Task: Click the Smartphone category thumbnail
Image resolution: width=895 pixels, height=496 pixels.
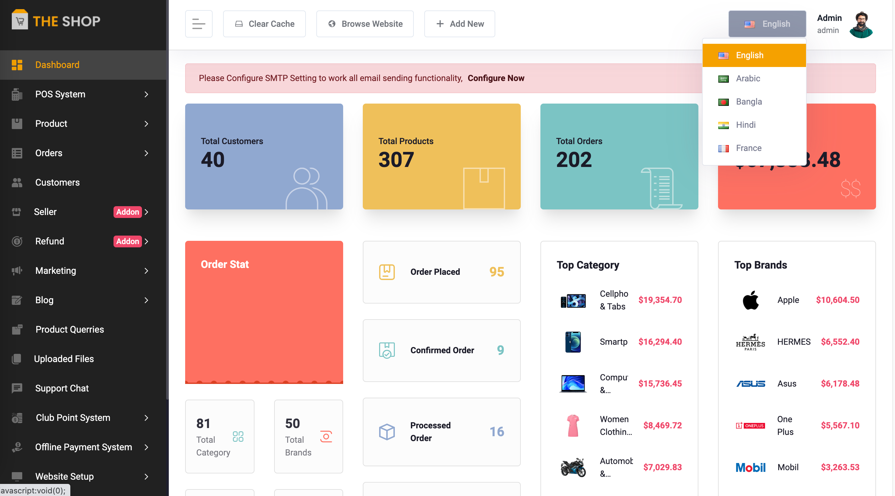Action: pyautogui.click(x=573, y=342)
